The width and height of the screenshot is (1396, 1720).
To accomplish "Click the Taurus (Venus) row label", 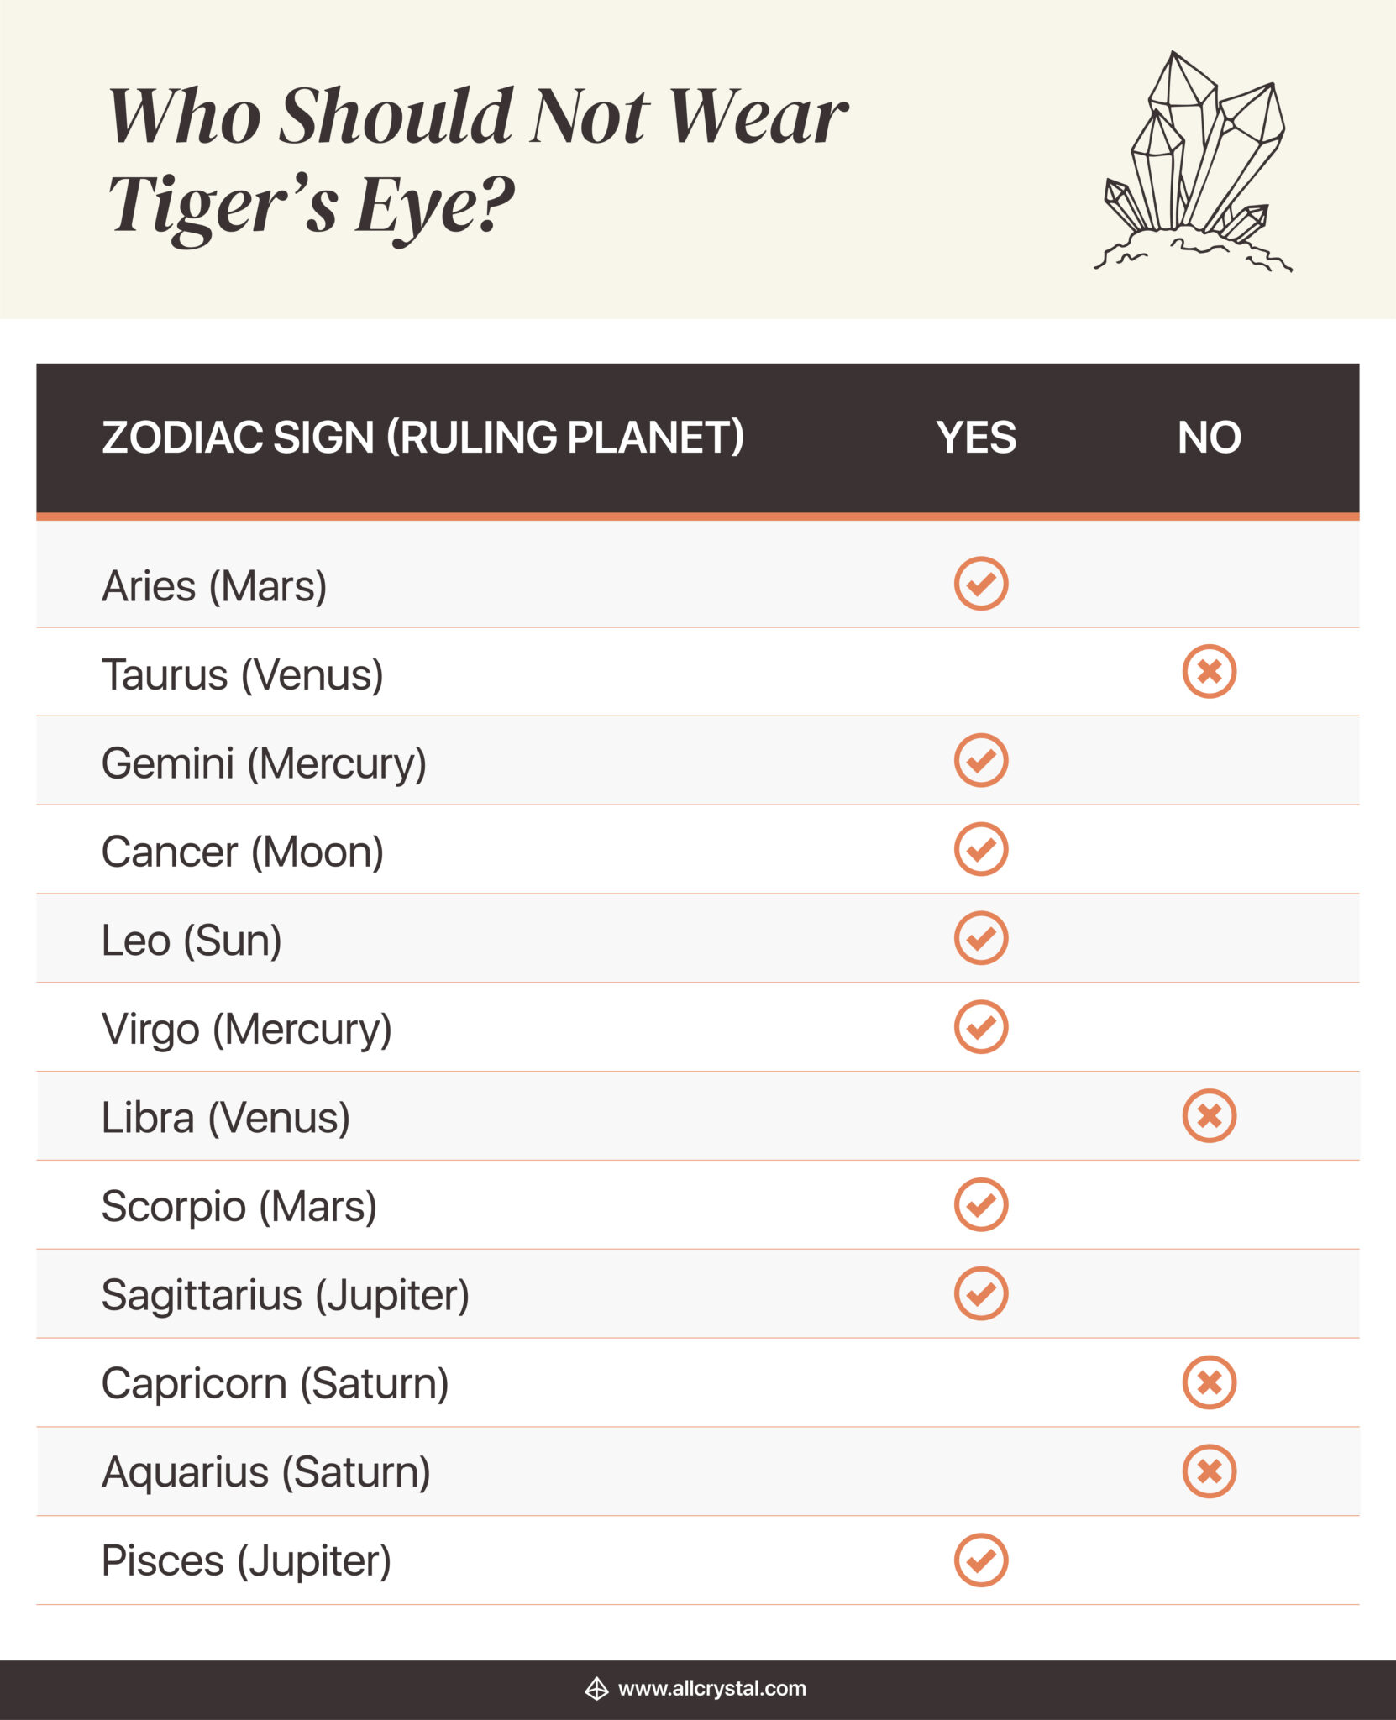I will coord(242,674).
